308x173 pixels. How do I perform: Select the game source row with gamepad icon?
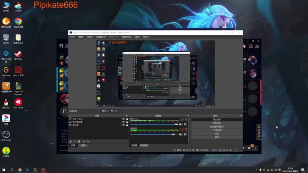pos(99,125)
